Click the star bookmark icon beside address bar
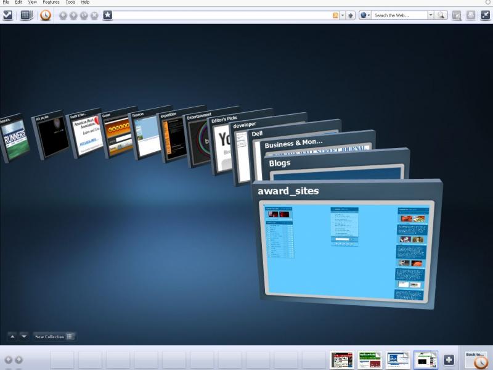 coord(108,15)
